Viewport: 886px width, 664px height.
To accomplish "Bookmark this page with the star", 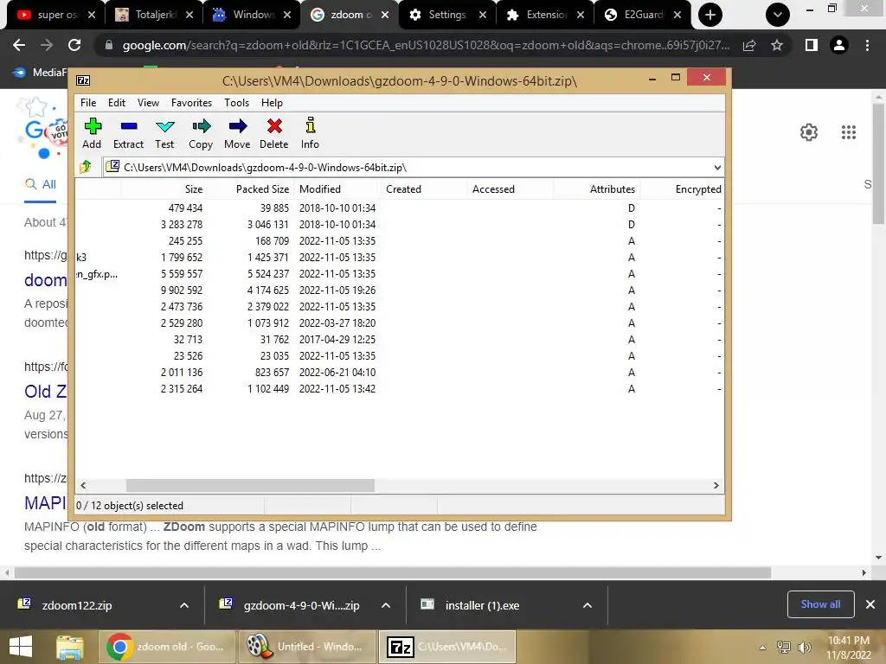I will click(777, 45).
